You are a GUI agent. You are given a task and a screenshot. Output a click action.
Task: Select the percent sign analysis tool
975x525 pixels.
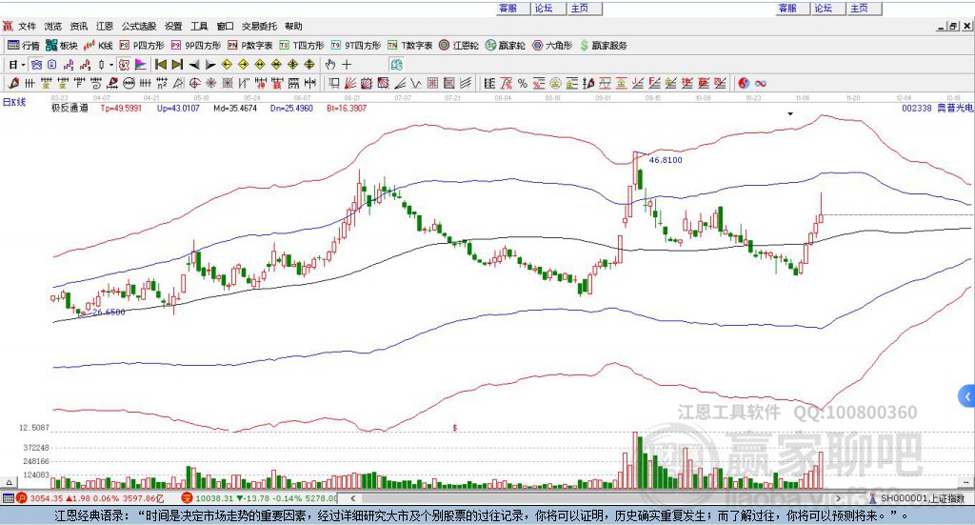click(x=523, y=83)
